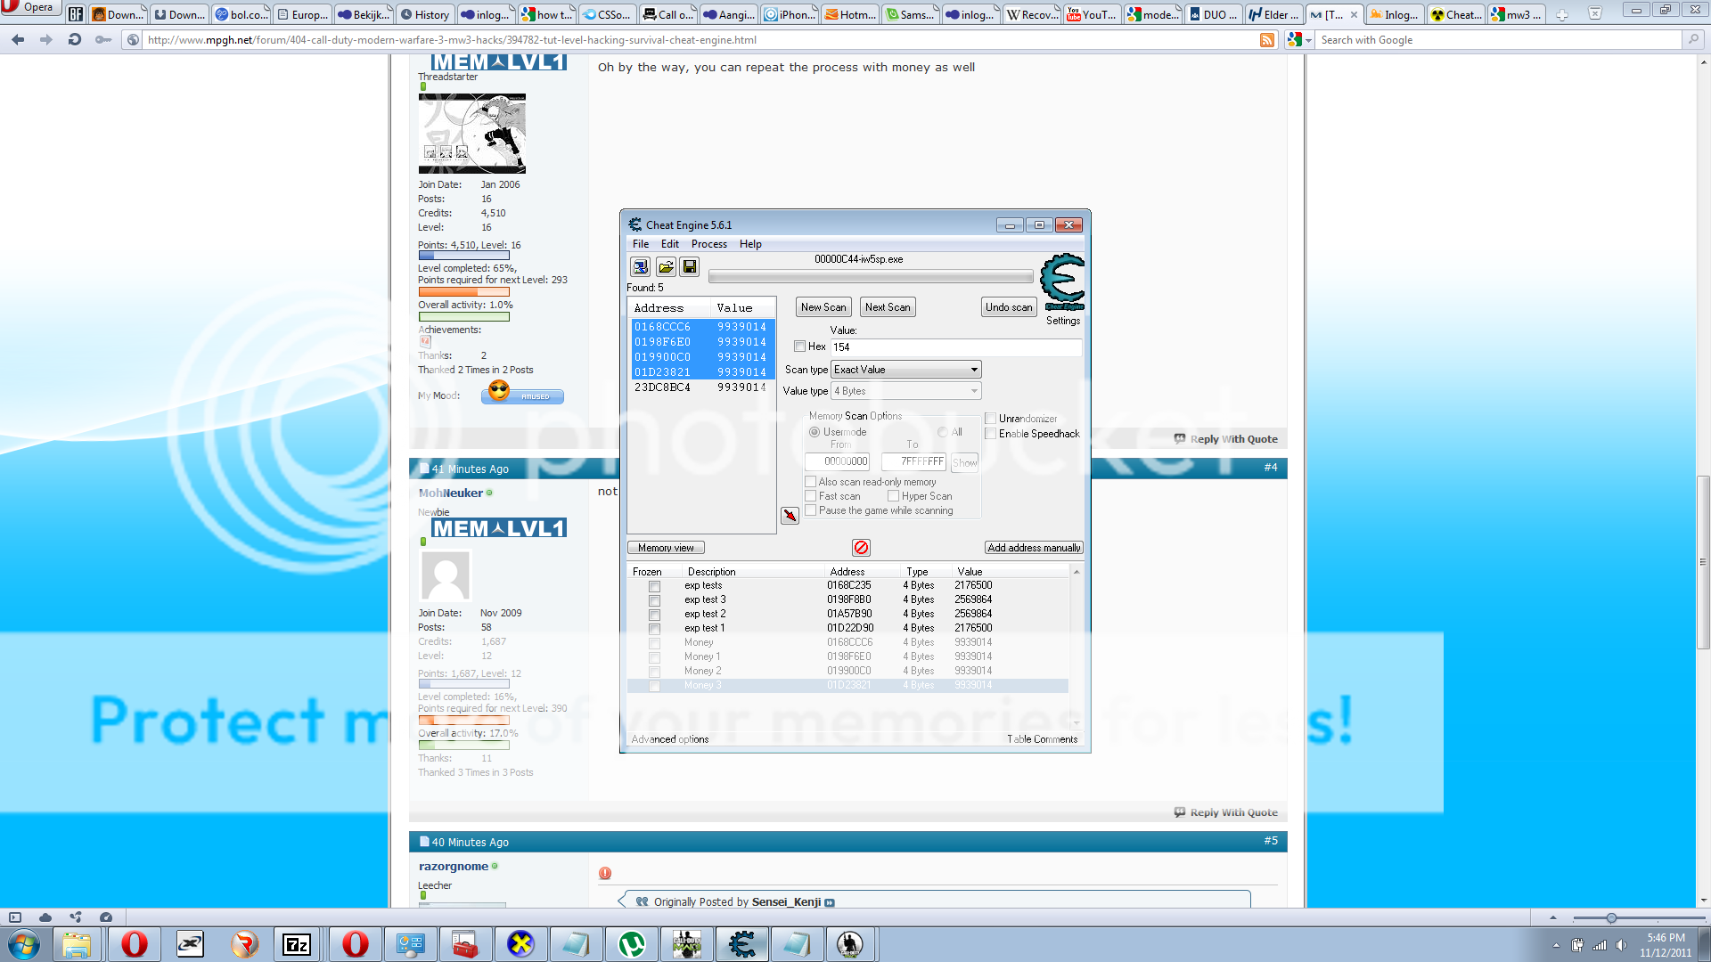Click the red arrow add-to-list icon
Viewport: 1711px width, 962px height.
[790, 516]
